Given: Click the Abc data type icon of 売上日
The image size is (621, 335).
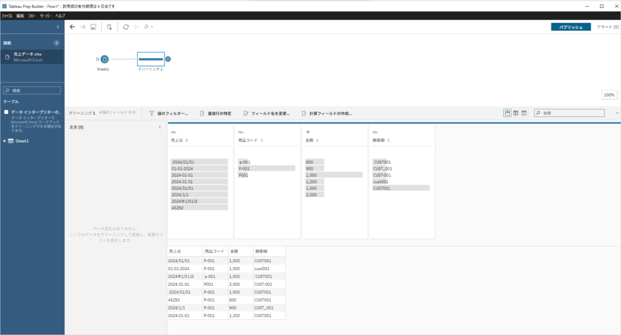Looking at the screenshot, I should pos(173,132).
